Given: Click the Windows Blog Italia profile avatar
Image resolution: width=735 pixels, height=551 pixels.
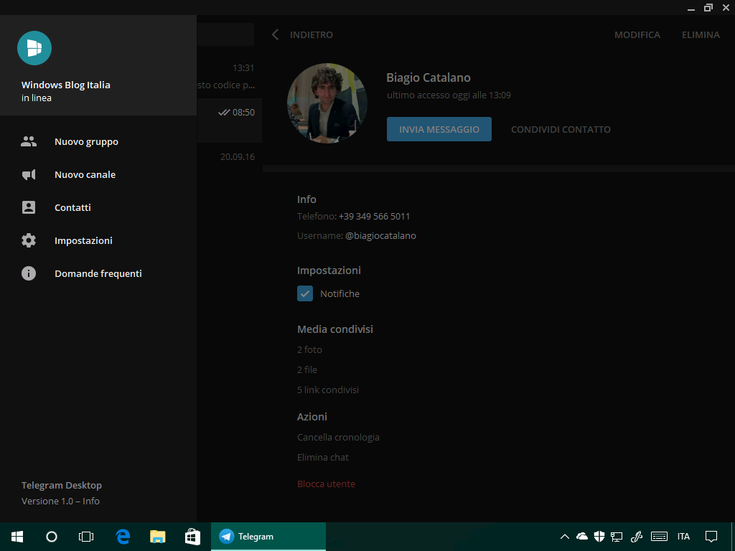Looking at the screenshot, I should pos(34,48).
